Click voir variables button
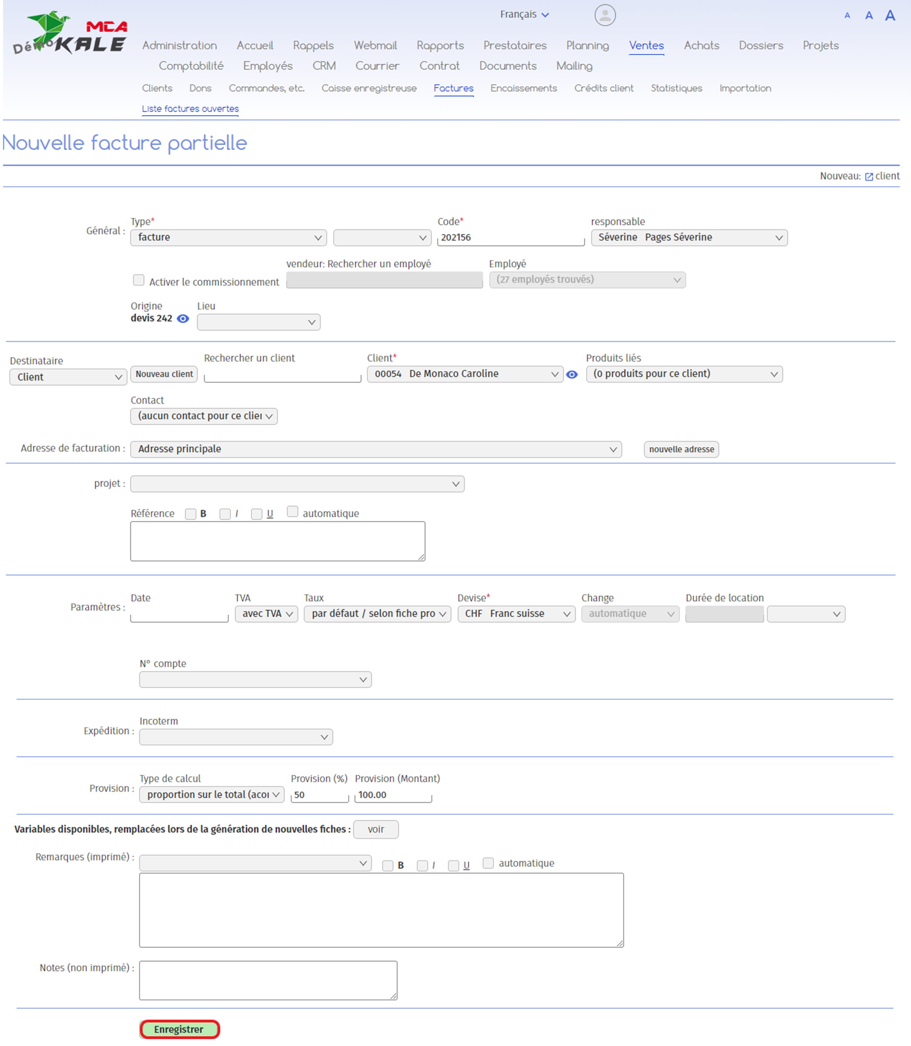The width and height of the screenshot is (911, 1046). point(376,830)
